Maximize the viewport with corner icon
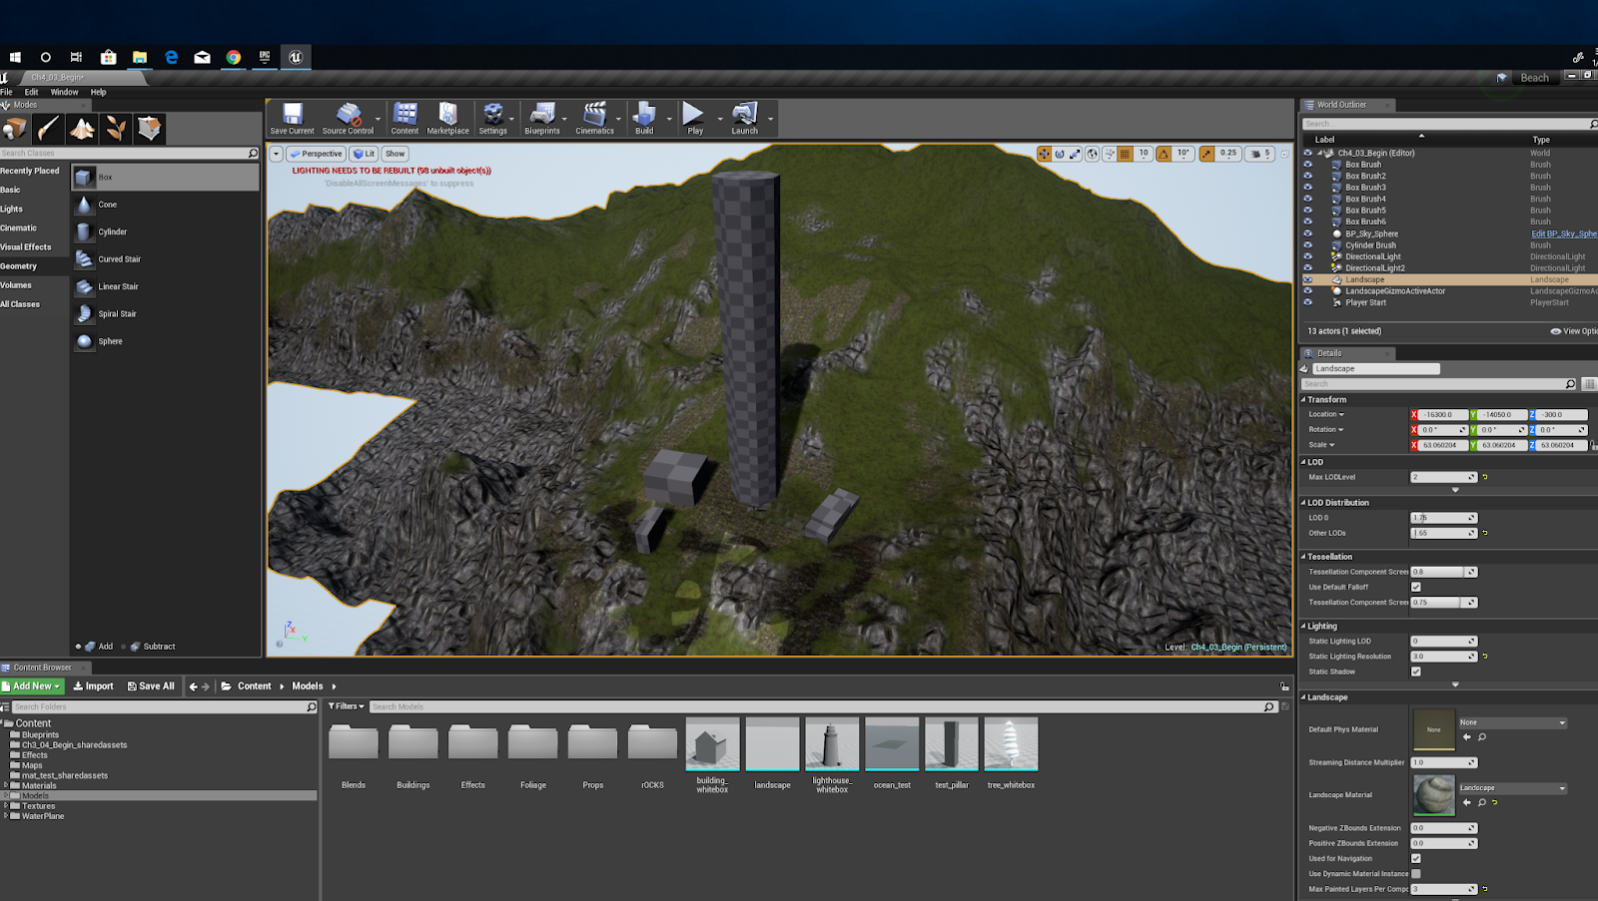Image resolution: width=1598 pixels, height=901 pixels. 1285,154
